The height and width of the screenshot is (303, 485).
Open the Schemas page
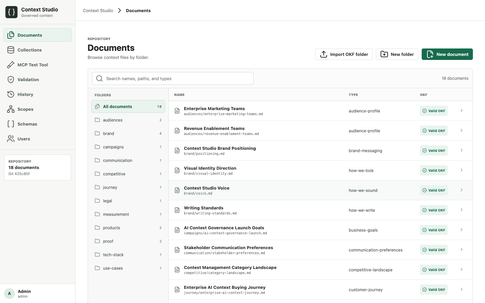(x=37, y=124)
